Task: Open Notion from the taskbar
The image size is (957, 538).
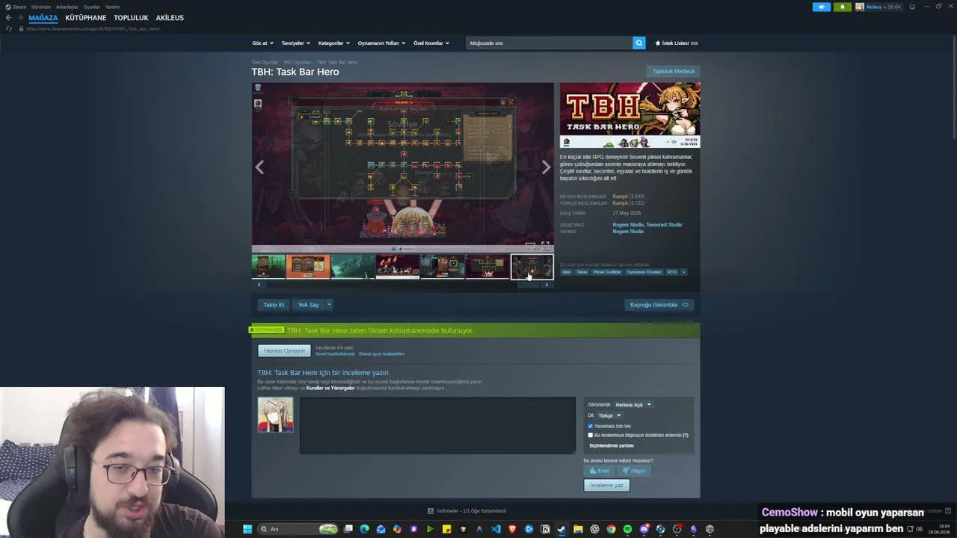Action: click(545, 529)
